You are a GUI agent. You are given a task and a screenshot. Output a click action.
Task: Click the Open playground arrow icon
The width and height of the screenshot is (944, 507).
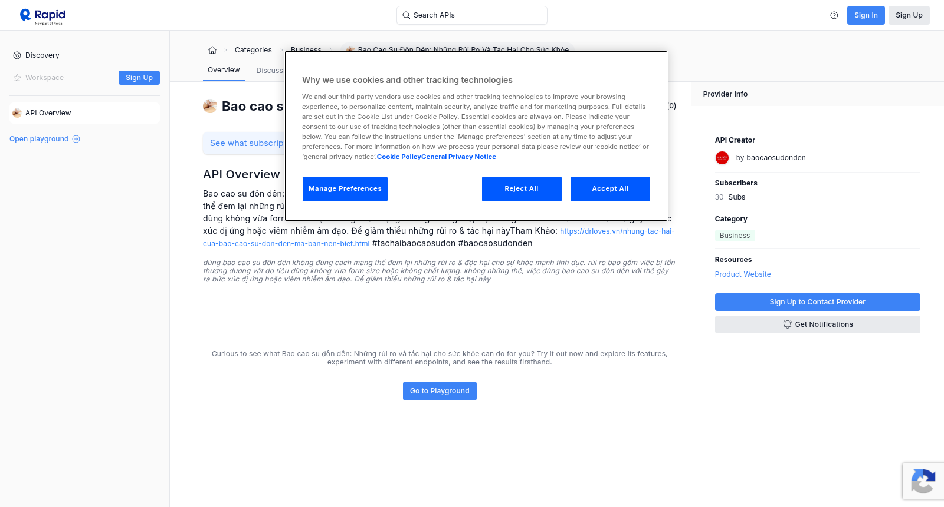coord(76,139)
